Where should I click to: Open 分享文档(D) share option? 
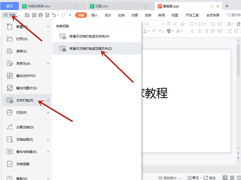click(25, 127)
